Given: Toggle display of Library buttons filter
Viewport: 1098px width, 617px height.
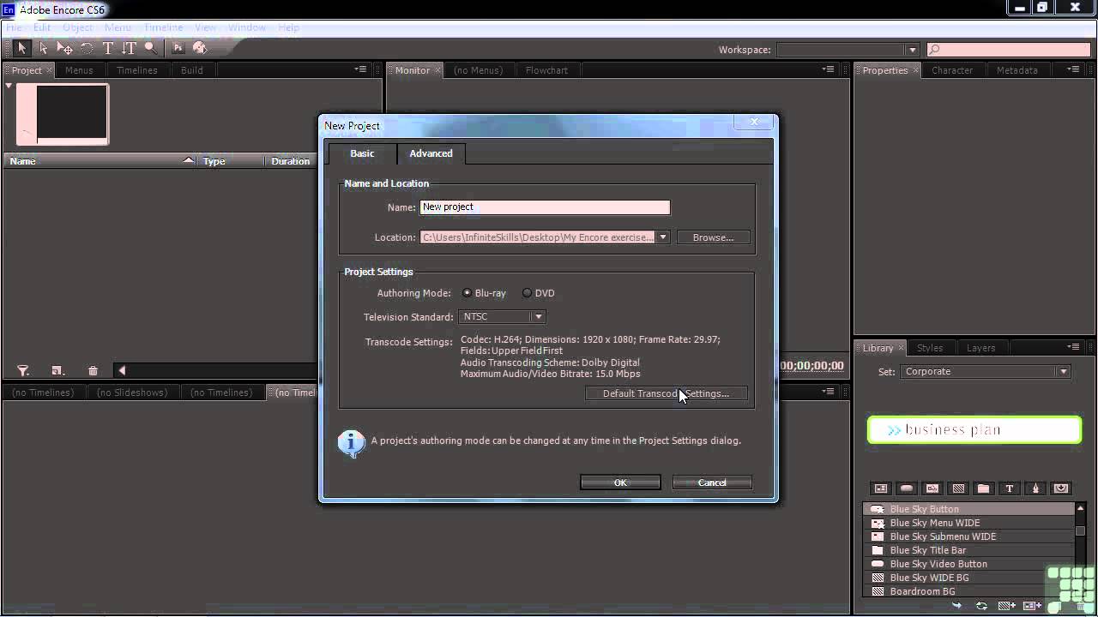Looking at the screenshot, I should tap(907, 488).
